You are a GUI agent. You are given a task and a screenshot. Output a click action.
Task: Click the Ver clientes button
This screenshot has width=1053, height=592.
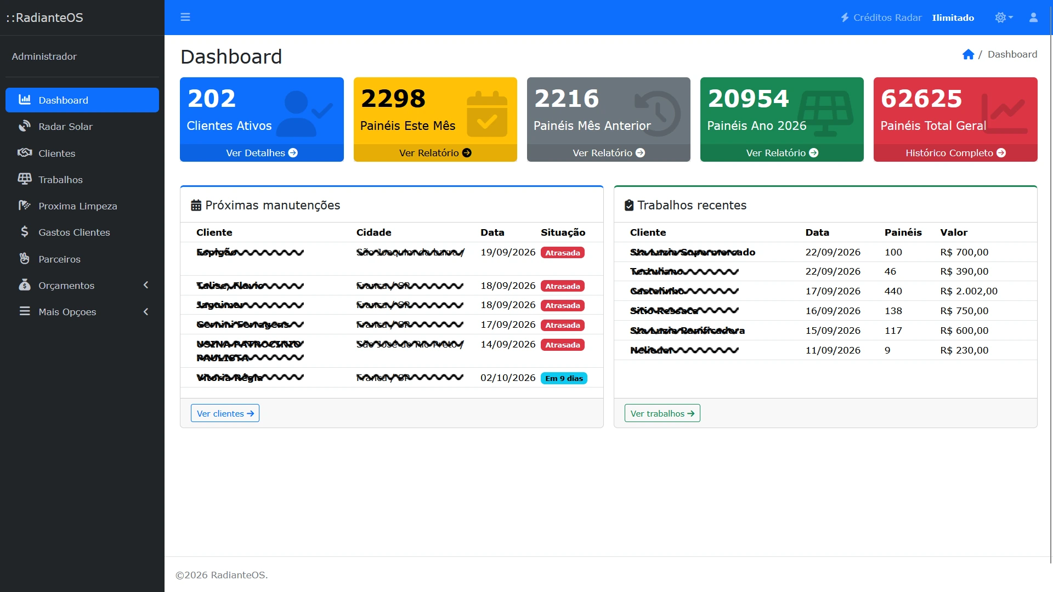[225, 413]
